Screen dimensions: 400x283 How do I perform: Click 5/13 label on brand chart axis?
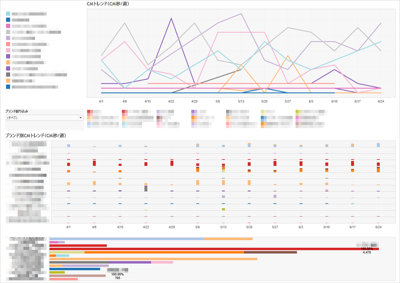pyautogui.click(x=223, y=227)
